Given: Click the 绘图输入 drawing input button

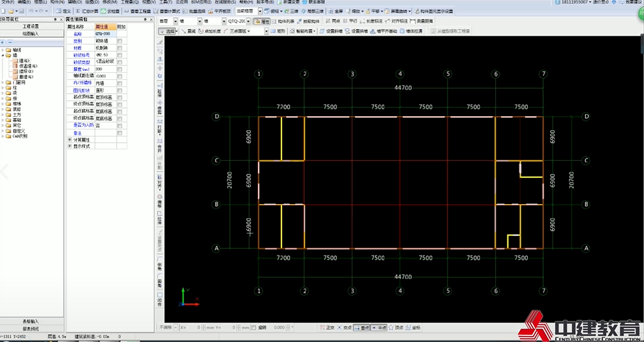Looking at the screenshot, I should [x=31, y=34].
